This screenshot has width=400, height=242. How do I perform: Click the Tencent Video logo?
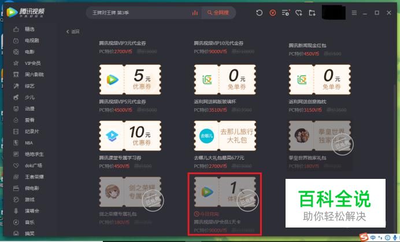coord(25,12)
